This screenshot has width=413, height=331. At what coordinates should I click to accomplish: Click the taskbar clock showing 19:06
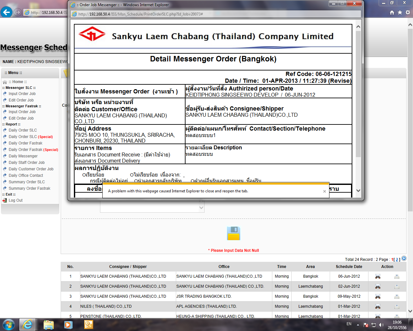pyautogui.click(x=397, y=322)
